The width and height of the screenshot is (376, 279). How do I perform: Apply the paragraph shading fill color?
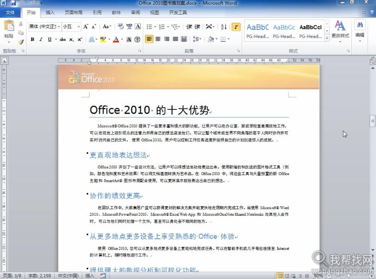tap(211, 39)
